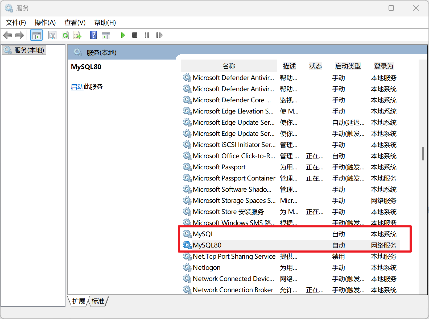Select Microsoft Windows SMS 路... service

[x=234, y=223]
